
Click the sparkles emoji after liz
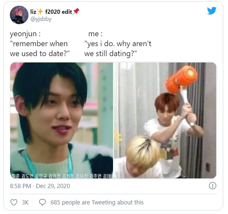pos(40,11)
